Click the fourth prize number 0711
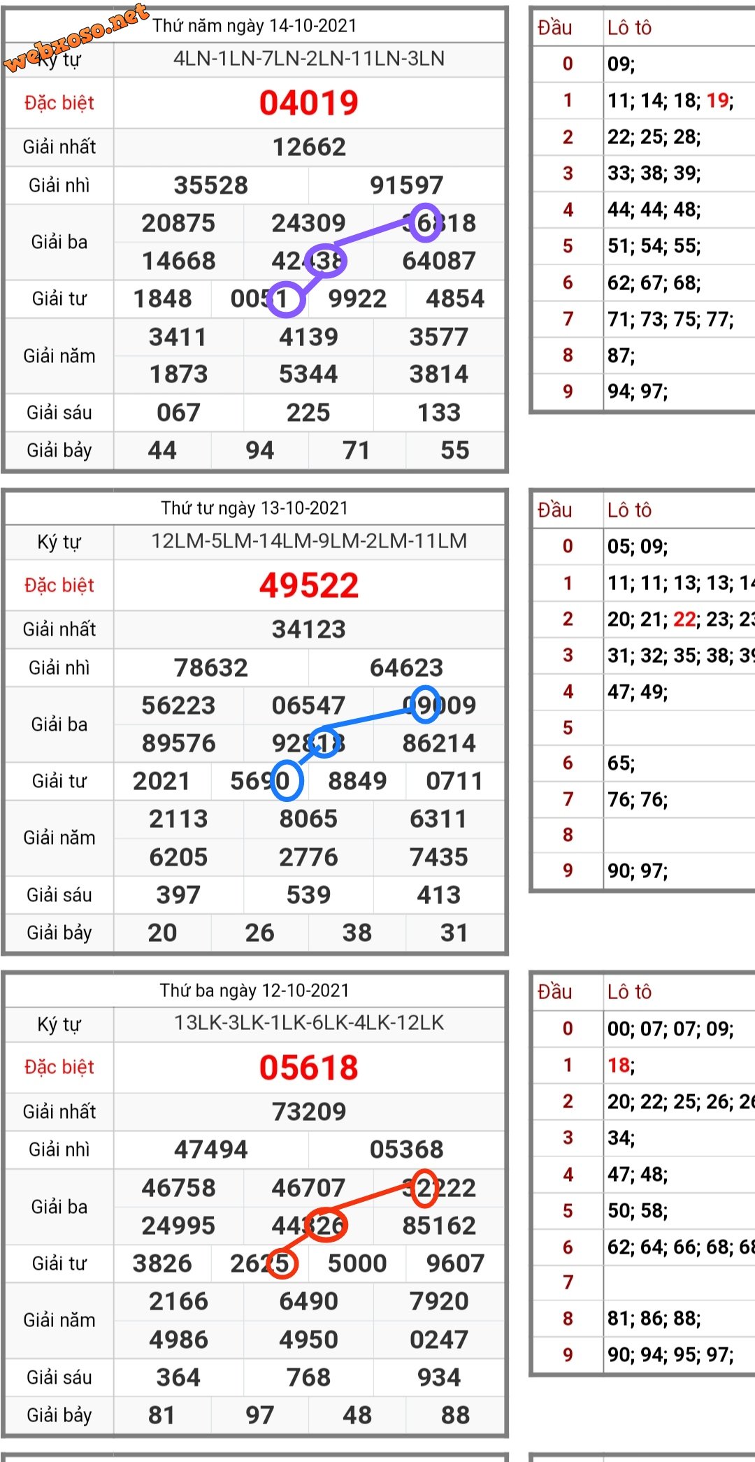755x1462 pixels. (455, 781)
